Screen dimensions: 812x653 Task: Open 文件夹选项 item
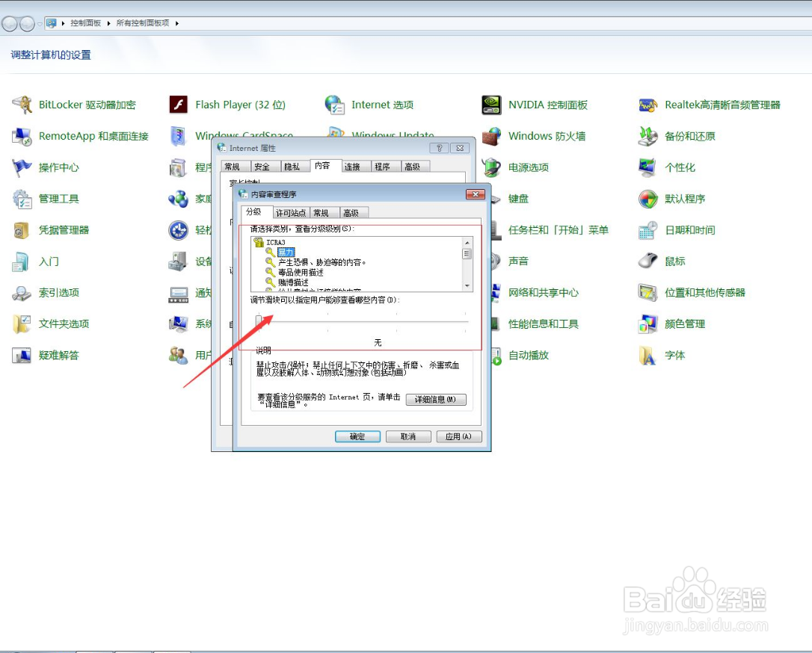[x=51, y=324]
